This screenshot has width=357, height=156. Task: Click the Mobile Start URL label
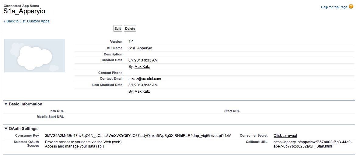click(50, 117)
